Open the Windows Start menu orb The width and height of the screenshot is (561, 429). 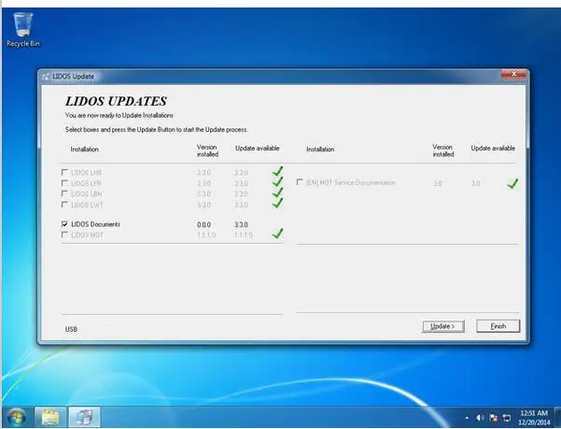(16, 417)
